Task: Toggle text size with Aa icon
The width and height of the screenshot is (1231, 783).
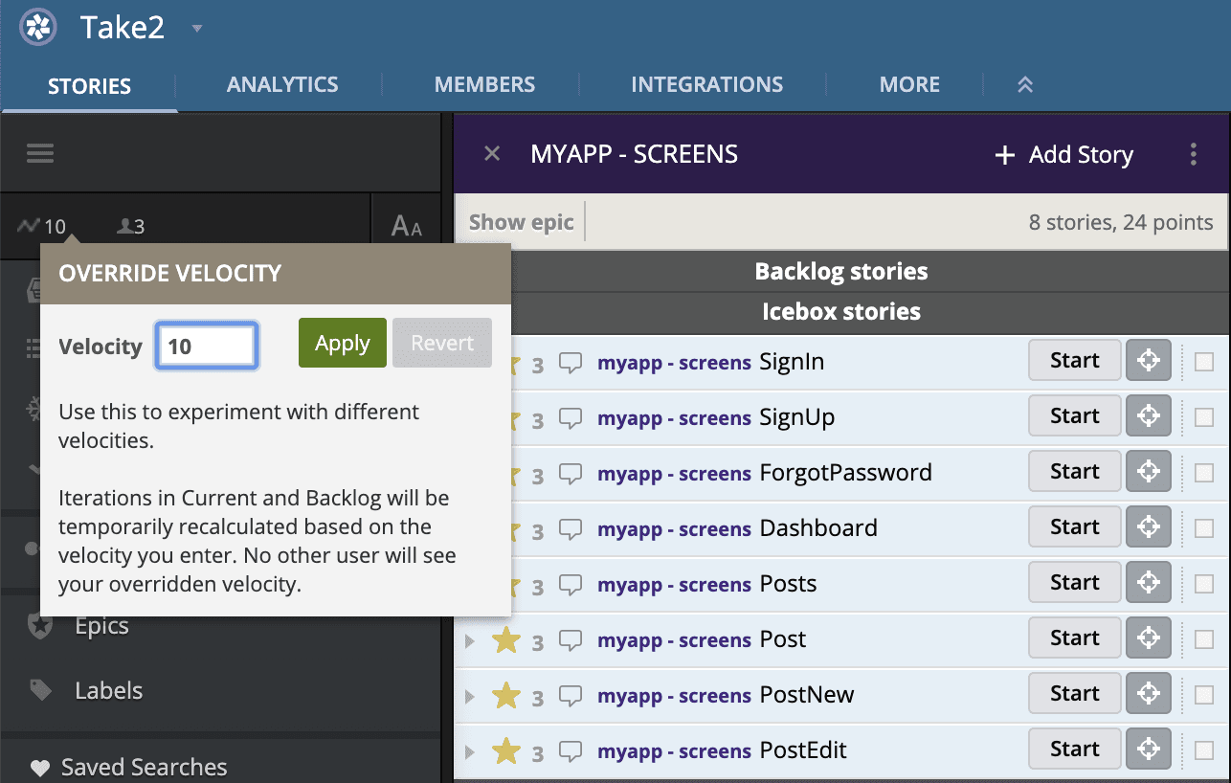Action: [x=406, y=227]
